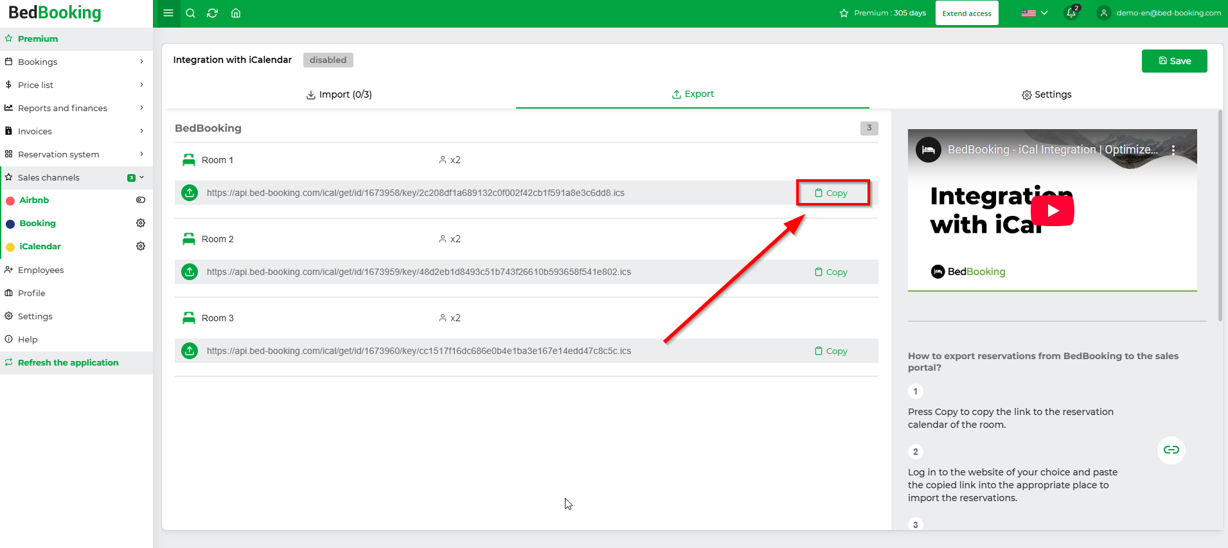The width and height of the screenshot is (1228, 548).
Task: Copy the Room 2 iCal link
Action: [832, 272]
